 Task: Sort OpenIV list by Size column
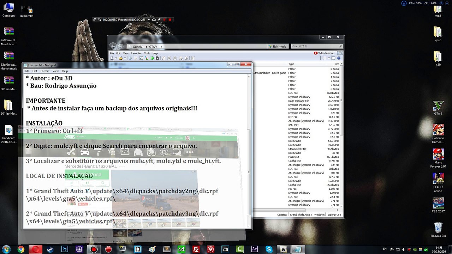coord(337,64)
